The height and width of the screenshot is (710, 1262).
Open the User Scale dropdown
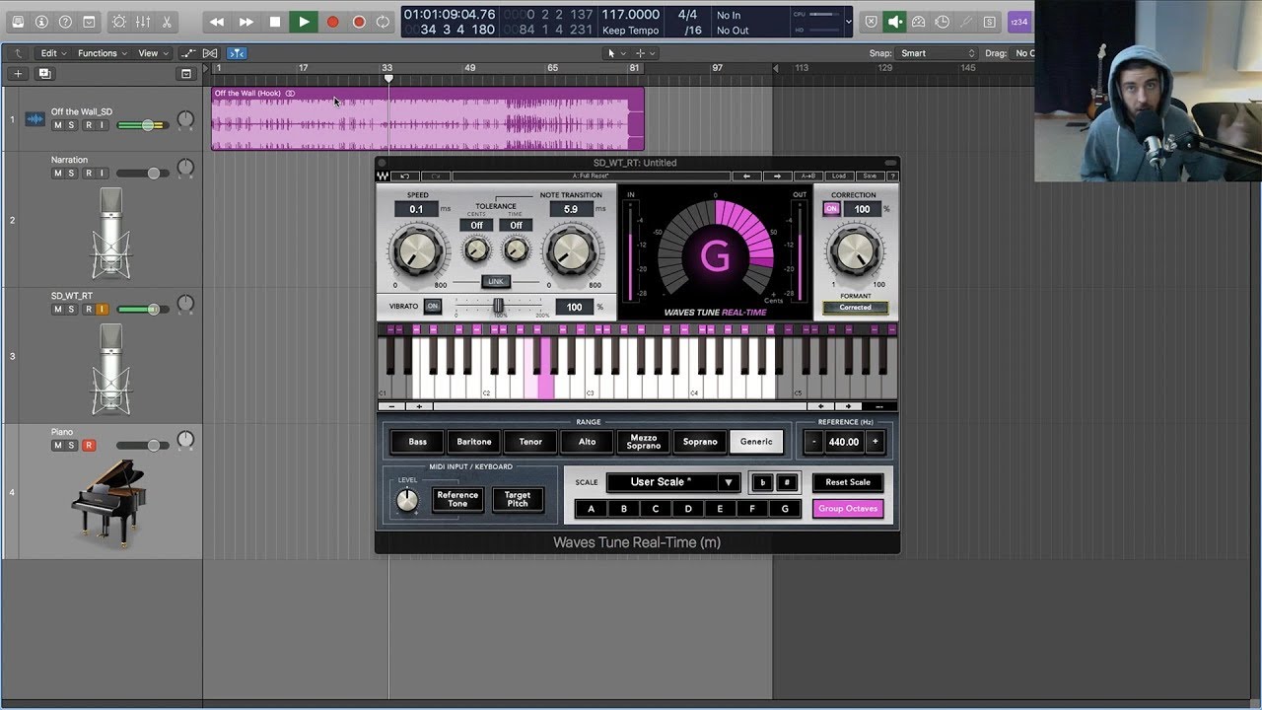672,482
